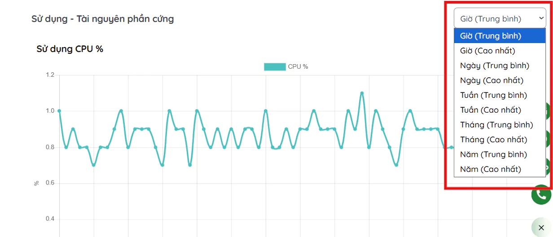This screenshot has height=237, width=553.
Task: Dismiss the floating contact buttons with X
Action: (542, 227)
